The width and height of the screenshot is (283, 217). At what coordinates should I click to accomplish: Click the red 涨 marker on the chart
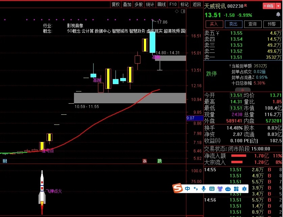(x=145, y=161)
